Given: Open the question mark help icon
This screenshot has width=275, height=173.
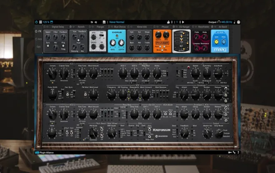Looking at the screenshot, I should pyautogui.click(x=238, y=153).
